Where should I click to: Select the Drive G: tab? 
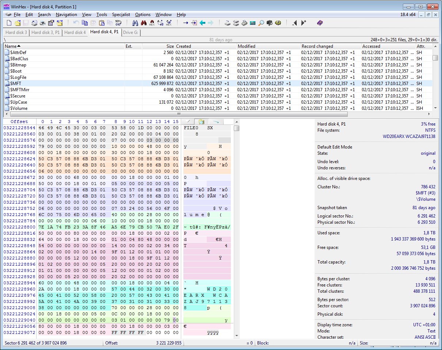tap(131, 32)
